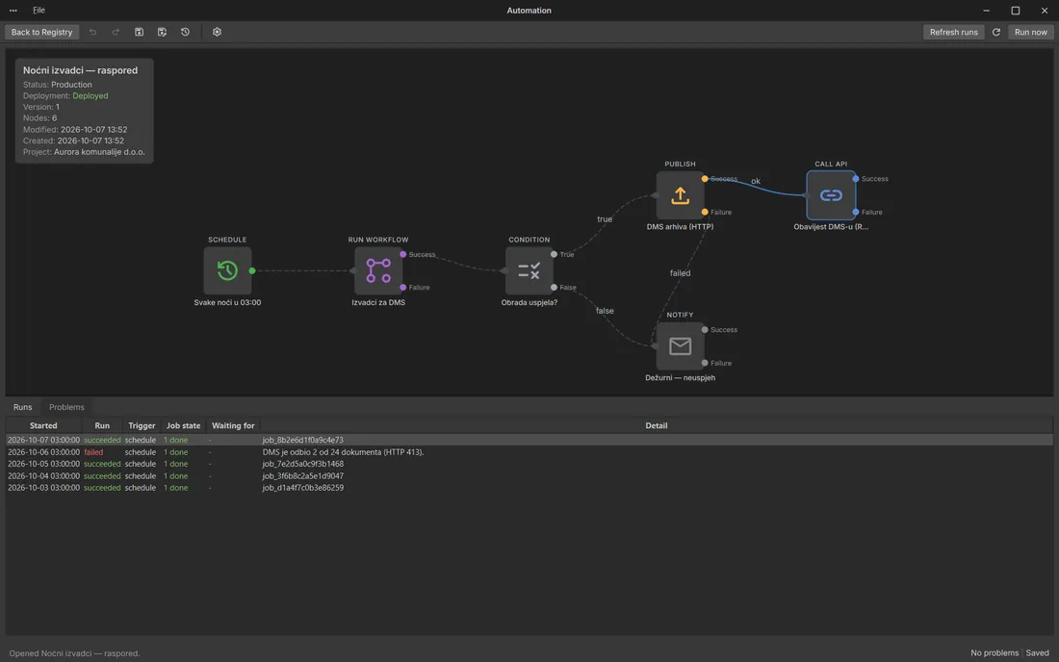Select the run started 2026-10-05 03:00:00
Image resolution: width=1059 pixels, height=662 pixels.
pos(529,465)
